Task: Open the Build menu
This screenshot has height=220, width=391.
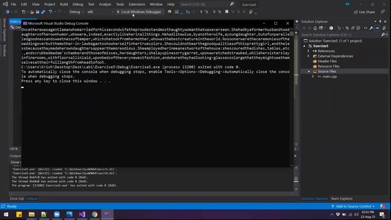Action: pos(64,4)
